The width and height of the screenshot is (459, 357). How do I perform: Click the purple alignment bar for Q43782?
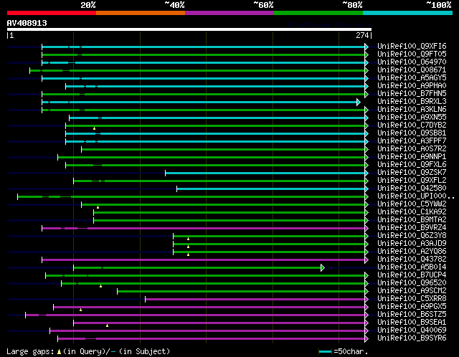coord(204,260)
